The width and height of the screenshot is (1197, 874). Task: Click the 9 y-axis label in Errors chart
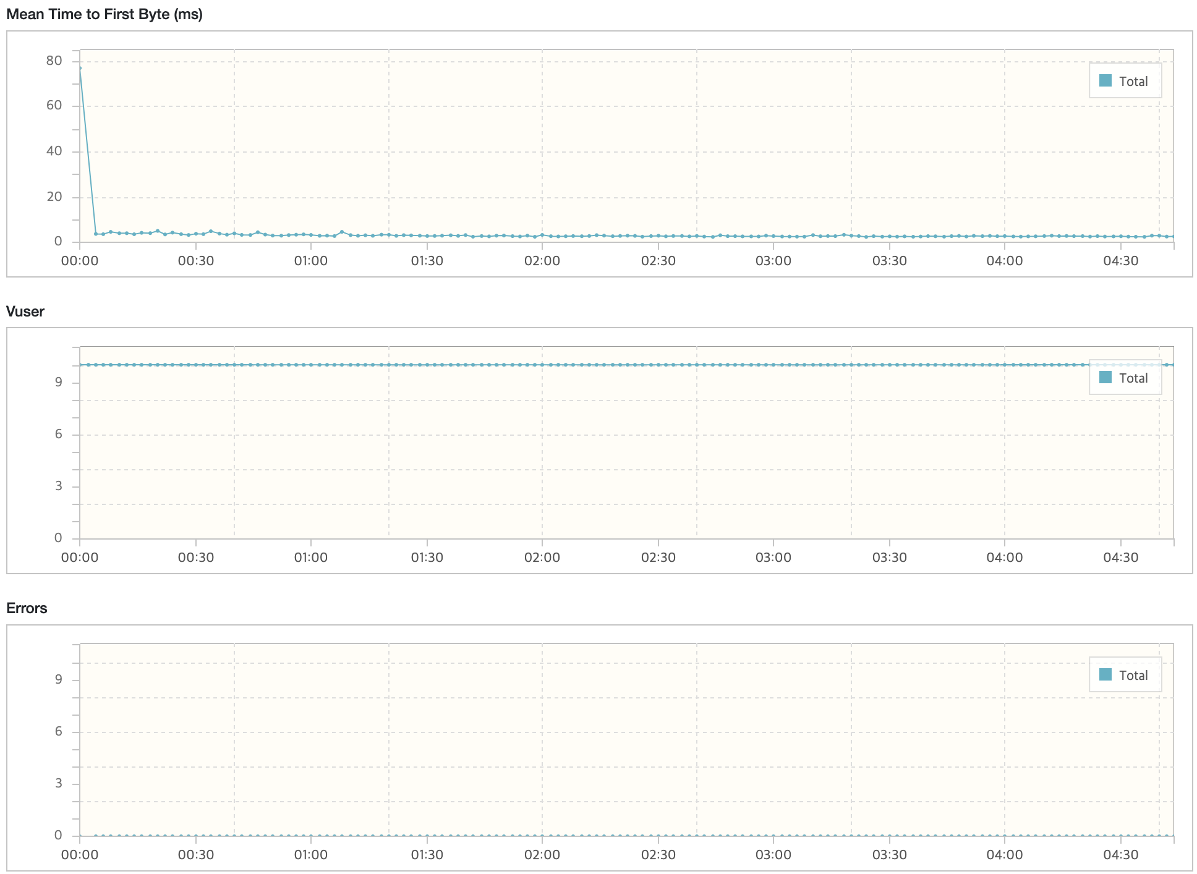tap(58, 680)
